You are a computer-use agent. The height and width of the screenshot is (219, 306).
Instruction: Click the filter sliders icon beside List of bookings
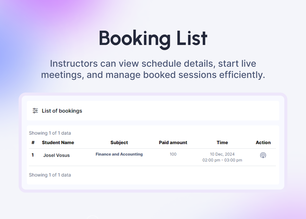pos(35,111)
